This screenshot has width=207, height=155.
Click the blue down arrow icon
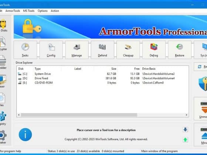point(185,130)
